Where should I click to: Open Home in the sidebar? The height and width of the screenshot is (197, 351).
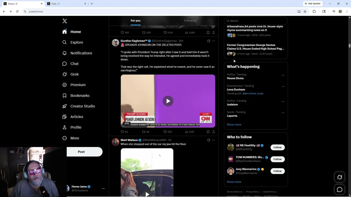pos(72,32)
